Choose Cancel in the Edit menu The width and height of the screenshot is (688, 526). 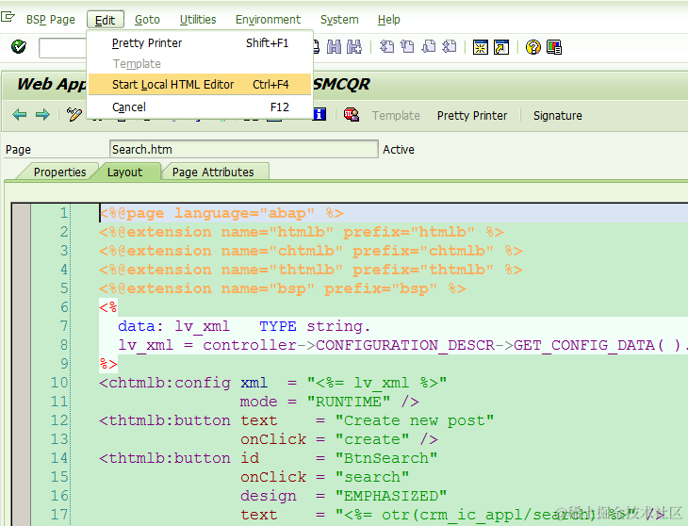click(x=200, y=107)
